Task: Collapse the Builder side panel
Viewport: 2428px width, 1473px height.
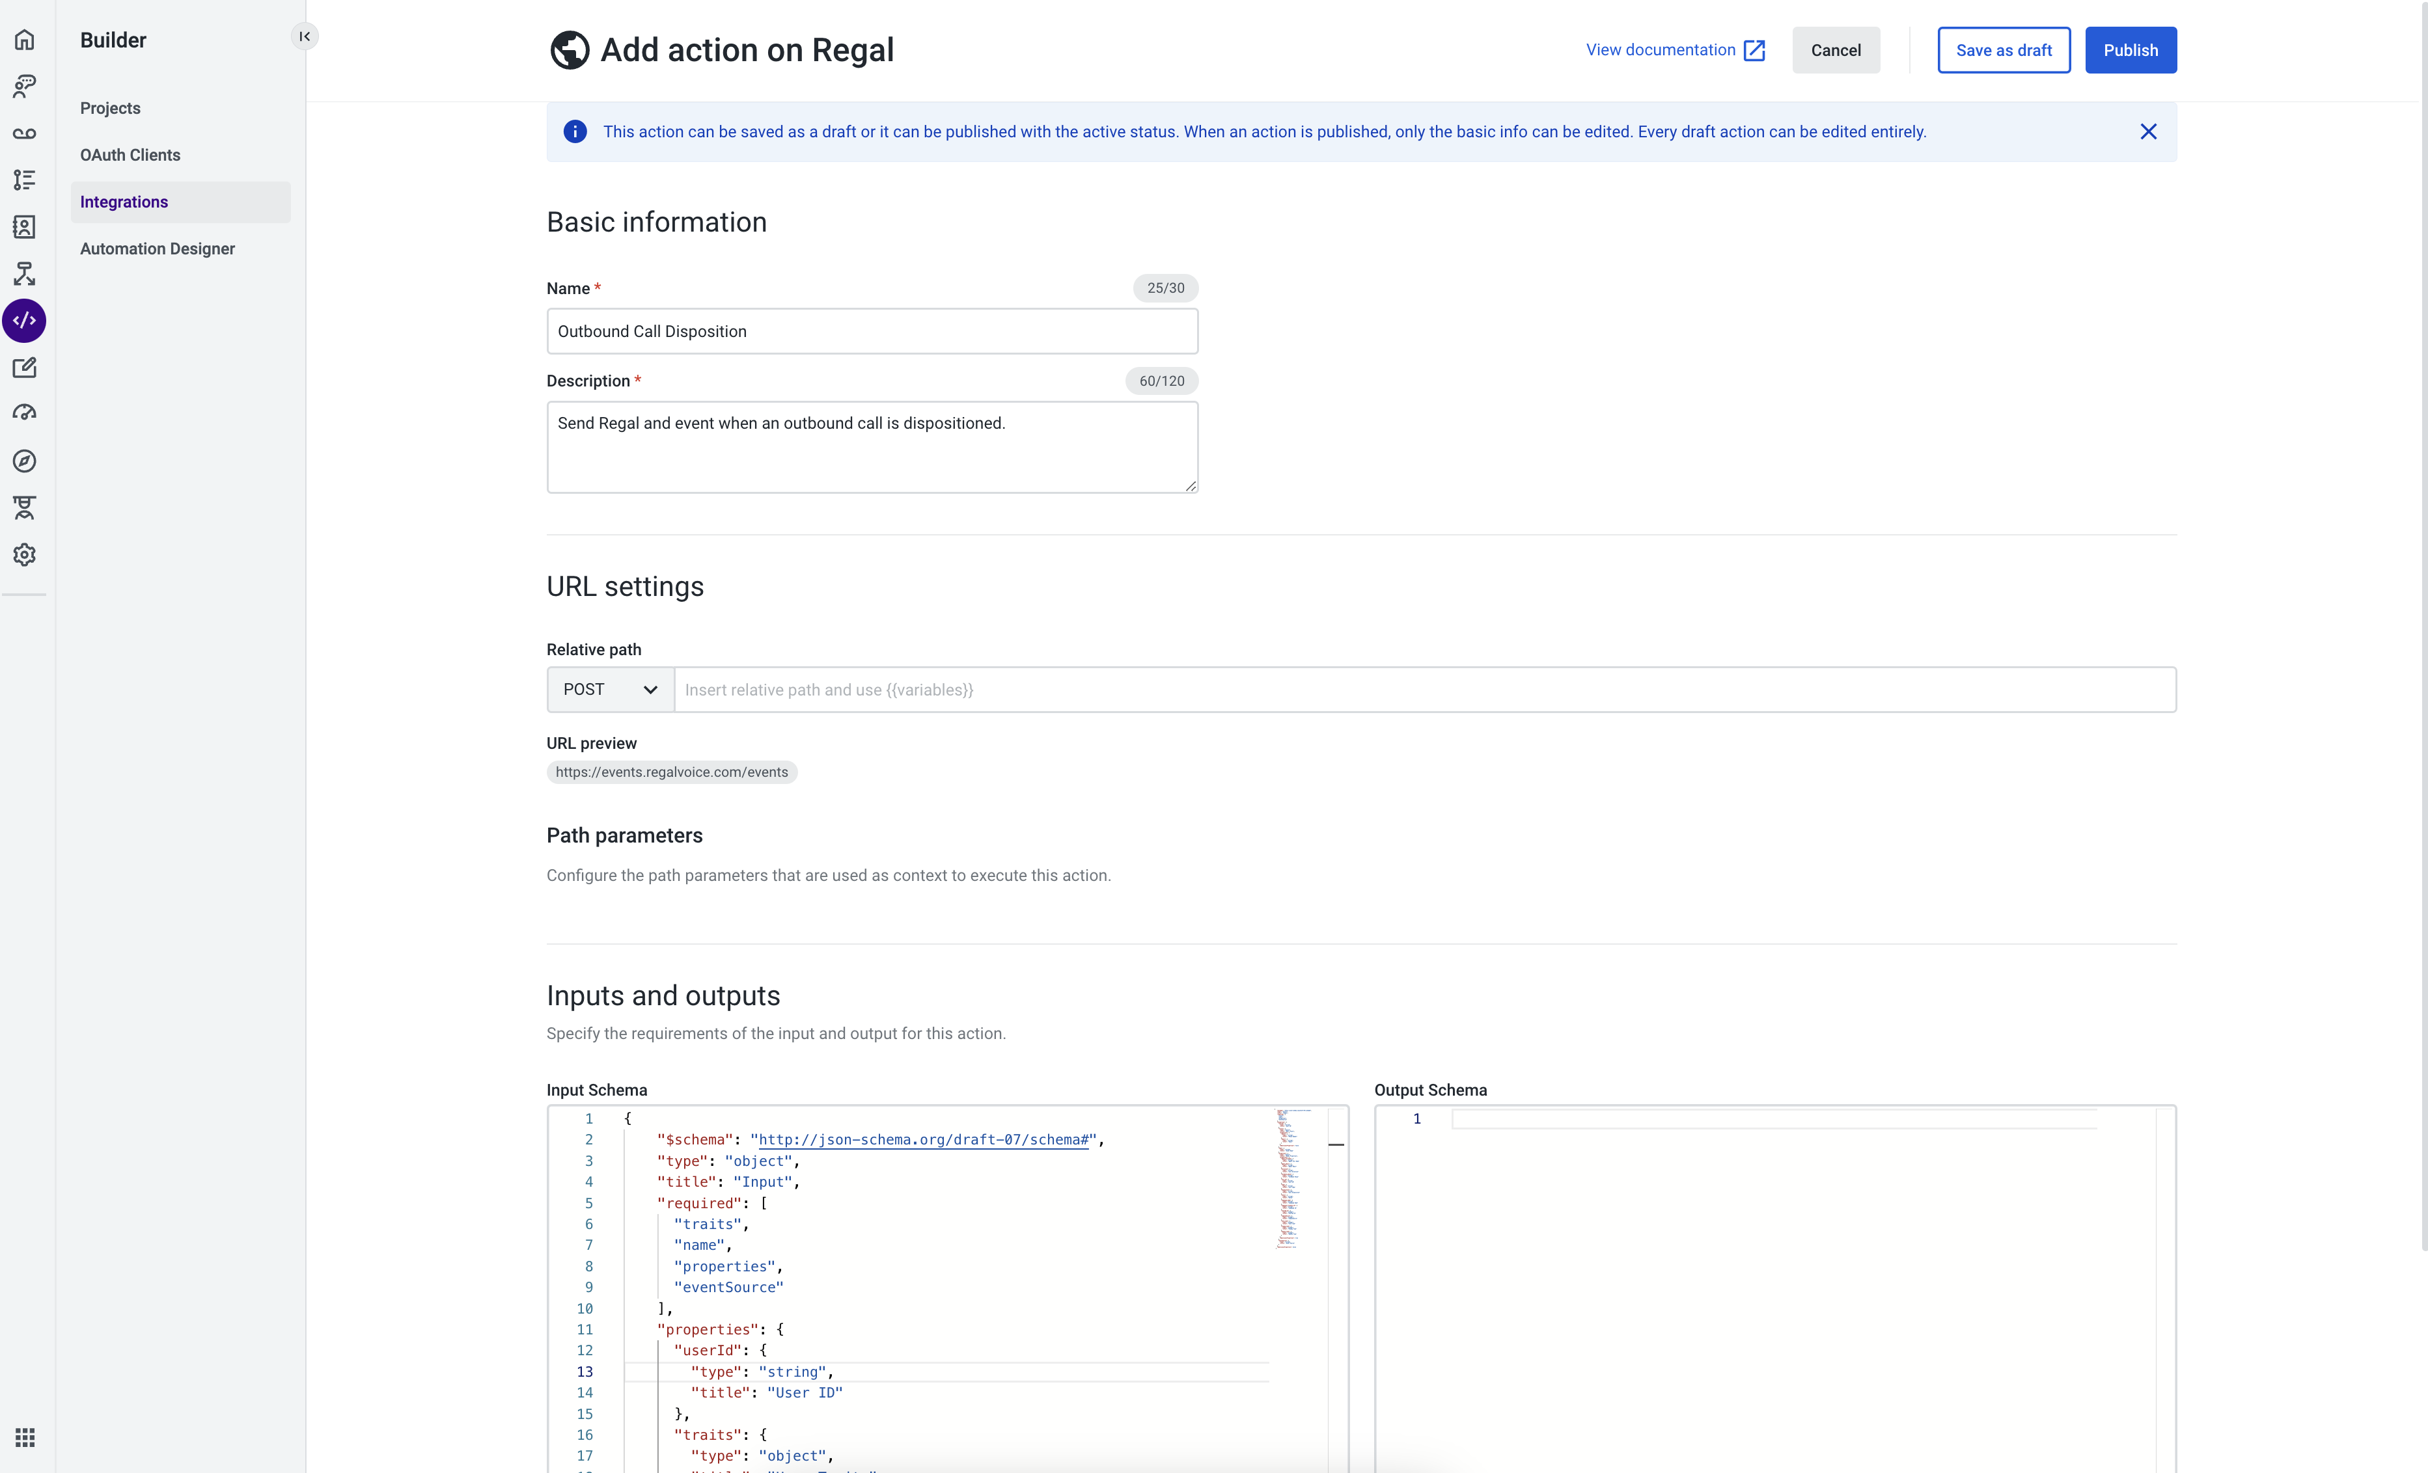Action: pos(305,36)
